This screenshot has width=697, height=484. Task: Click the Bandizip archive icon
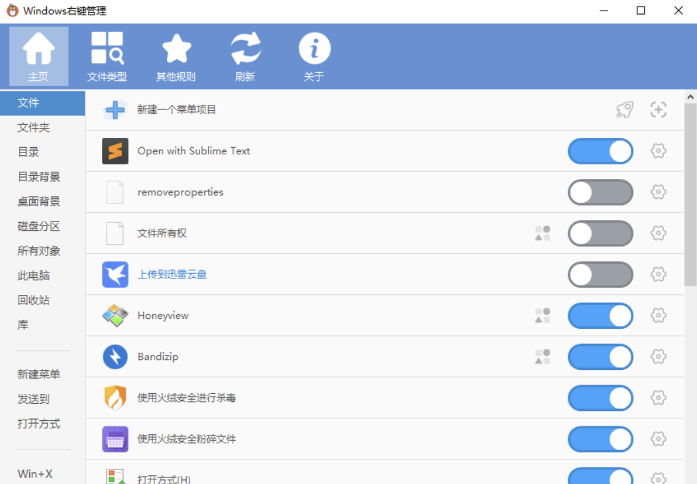point(114,357)
